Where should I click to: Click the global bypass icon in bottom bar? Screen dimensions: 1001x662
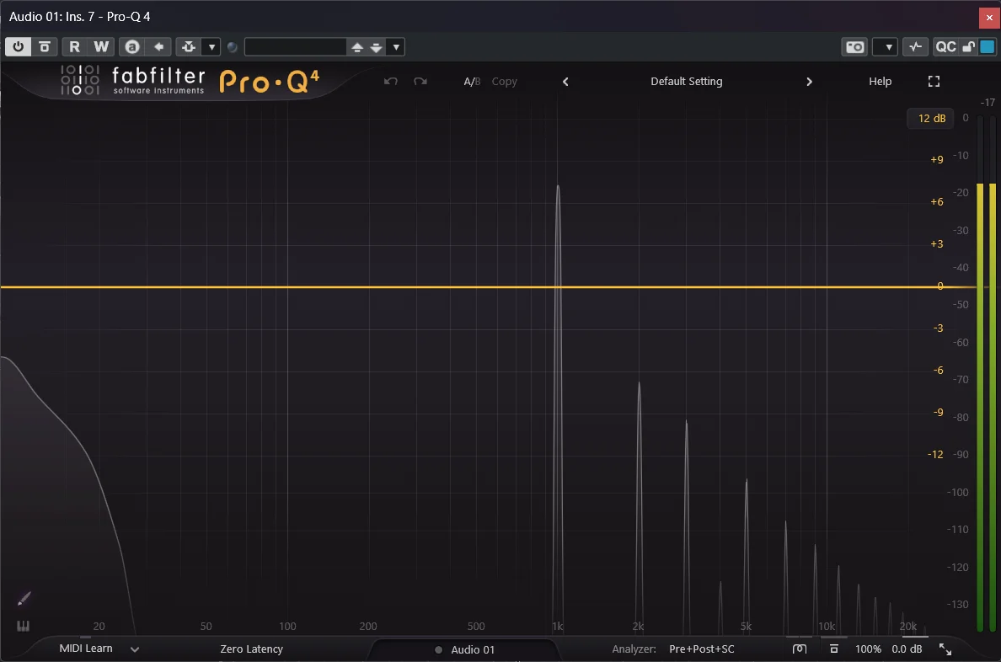point(833,649)
